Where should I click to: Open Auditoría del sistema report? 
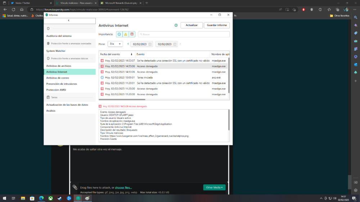tap(59, 36)
